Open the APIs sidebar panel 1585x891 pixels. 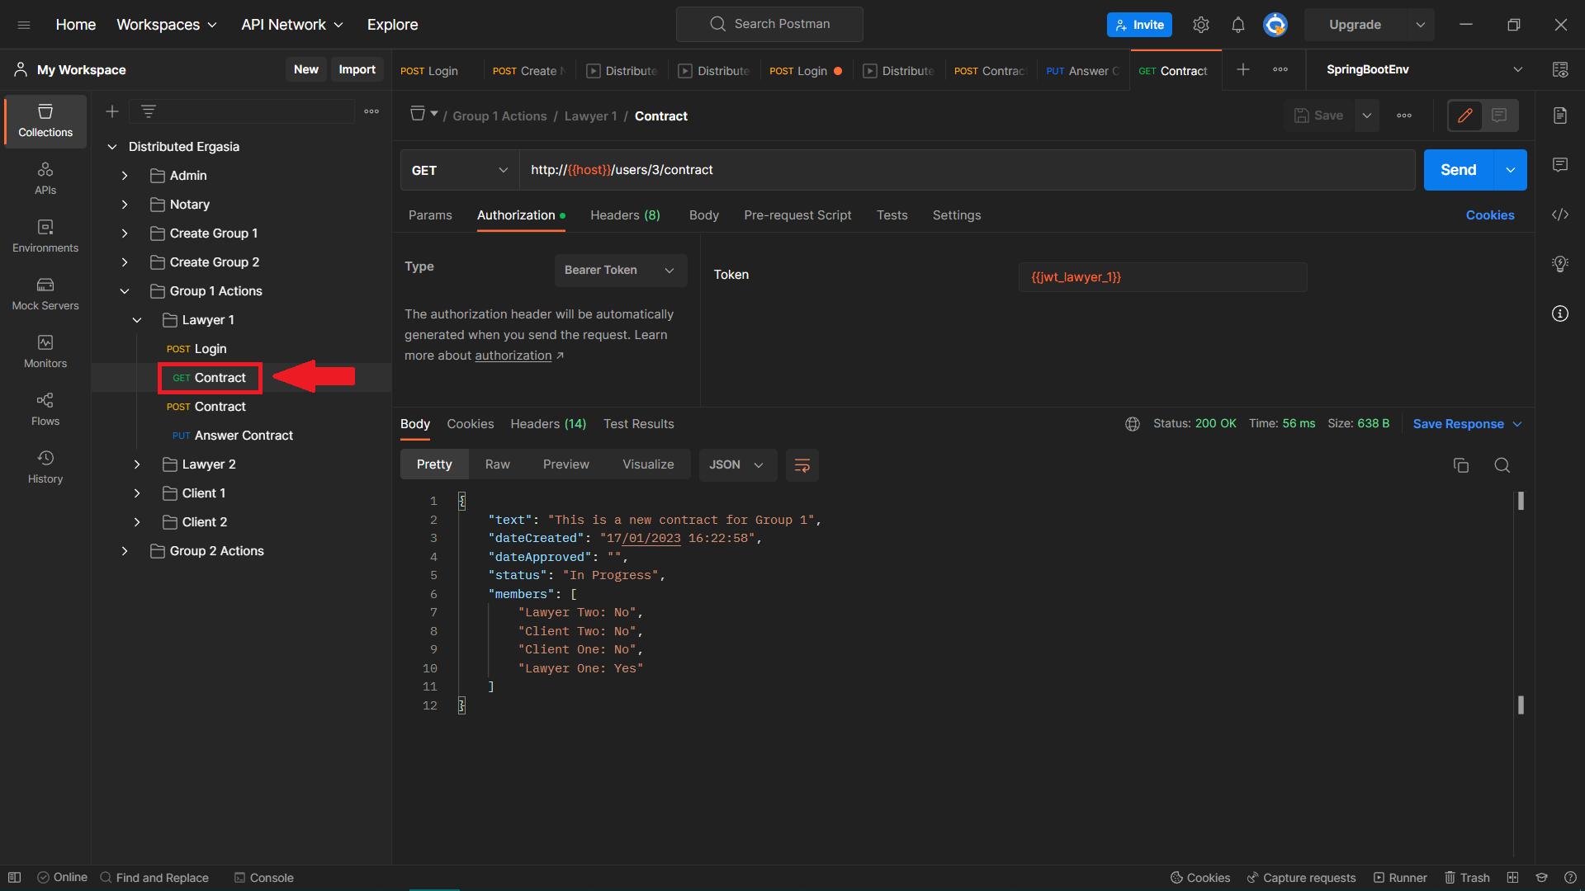coord(45,179)
